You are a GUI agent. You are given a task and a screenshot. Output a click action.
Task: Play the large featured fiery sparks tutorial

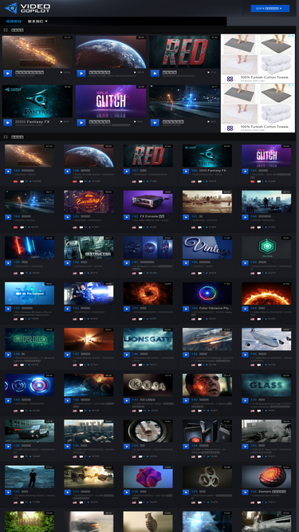[7, 73]
